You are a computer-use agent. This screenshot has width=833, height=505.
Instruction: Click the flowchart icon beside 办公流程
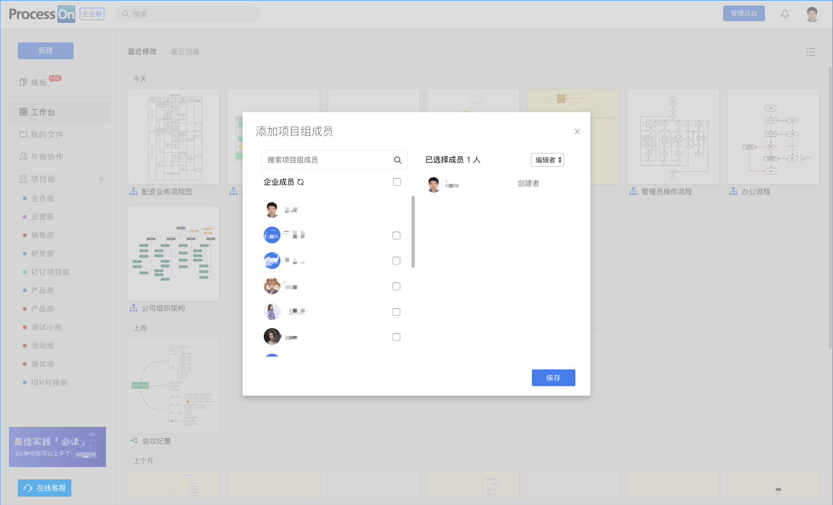click(733, 191)
